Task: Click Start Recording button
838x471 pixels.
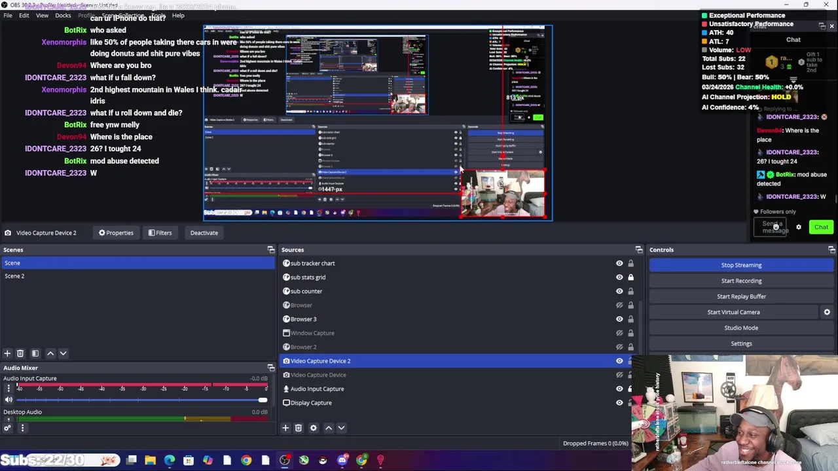Action: pyautogui.click(x=742, y=281)
